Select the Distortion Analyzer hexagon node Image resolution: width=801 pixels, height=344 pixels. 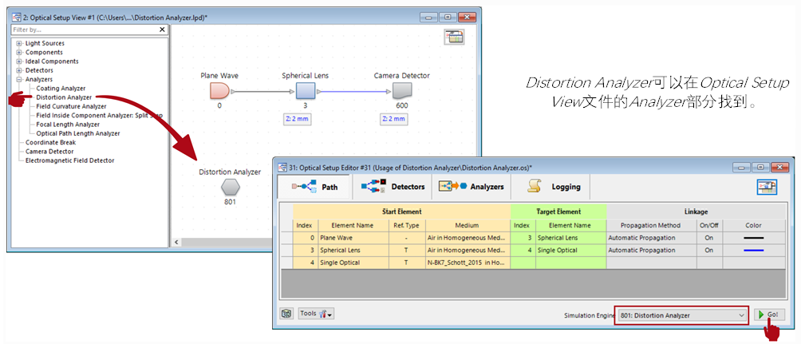(231, 188)
